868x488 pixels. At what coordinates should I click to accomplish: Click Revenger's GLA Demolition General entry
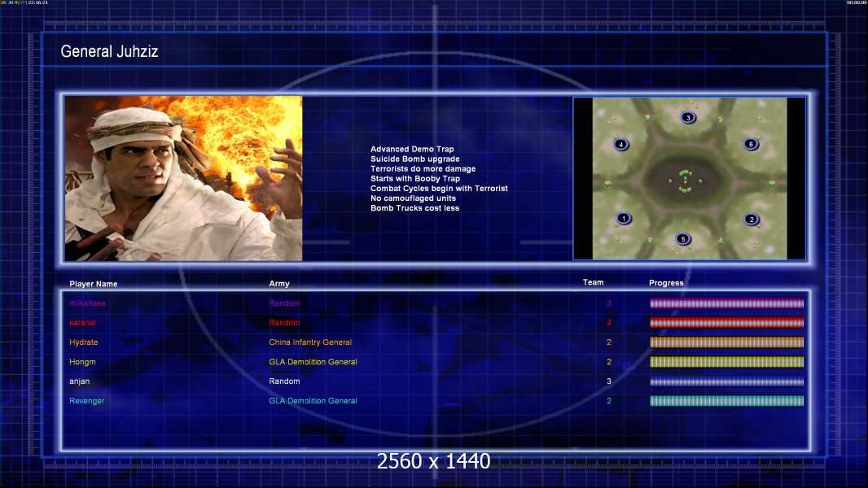point(313,401)
